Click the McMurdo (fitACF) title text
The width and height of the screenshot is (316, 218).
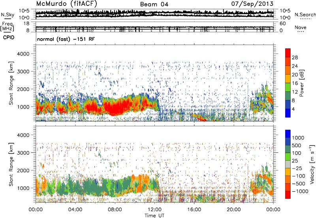pyautogui.click(x=66, y=4)
